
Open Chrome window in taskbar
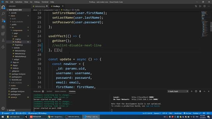click(56, 117)
